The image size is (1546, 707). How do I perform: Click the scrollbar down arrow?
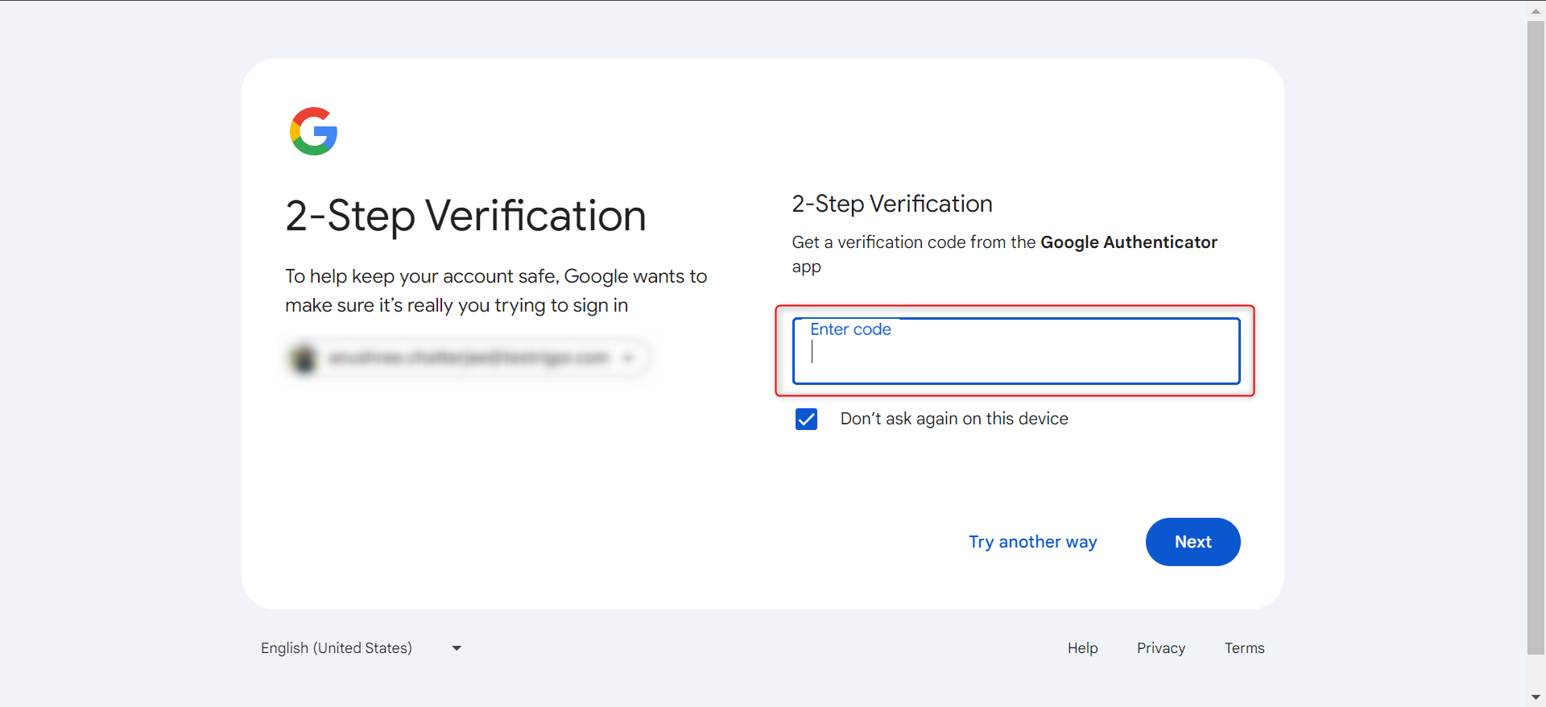click(x=1536, y=697)
